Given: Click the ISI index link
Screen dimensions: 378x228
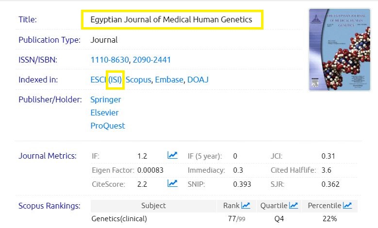Looking at the screenshot, I should (115, 80).
